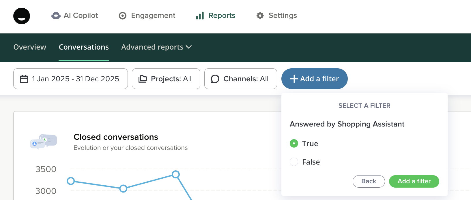Click the calendar icon in date filter
The width and height of the screenshot is (471, 200).
pos(24,79)
